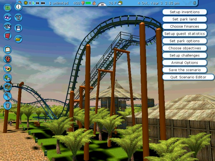Open the wrench and spanner options menu
Screen dimensions: 215x161
[18, 18]
